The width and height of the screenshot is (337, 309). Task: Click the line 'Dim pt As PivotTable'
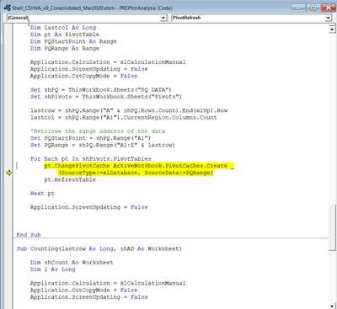(65, 35)
